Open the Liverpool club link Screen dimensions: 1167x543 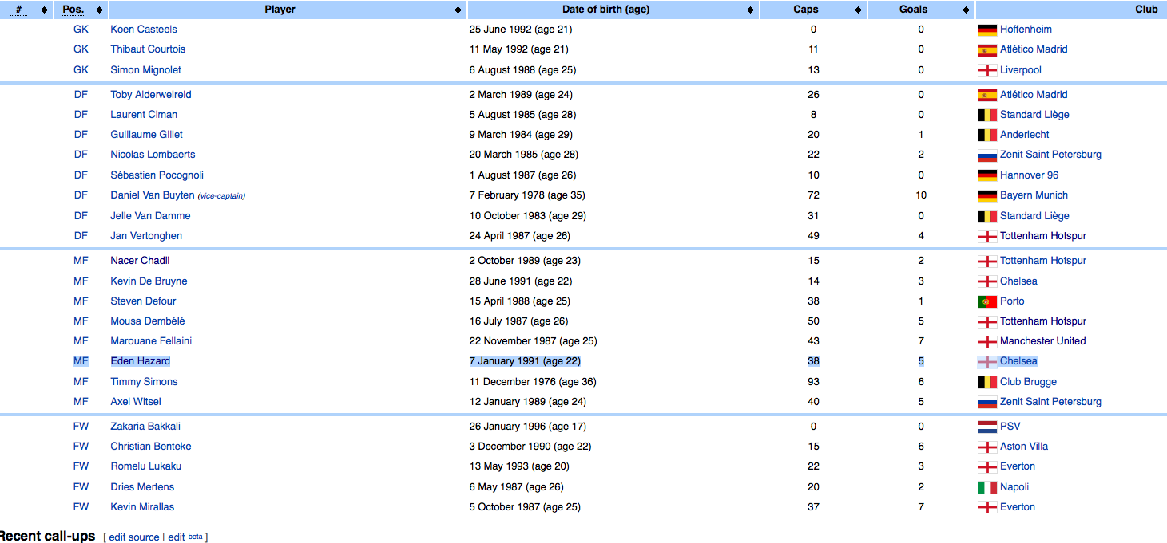pos(1021,70)
